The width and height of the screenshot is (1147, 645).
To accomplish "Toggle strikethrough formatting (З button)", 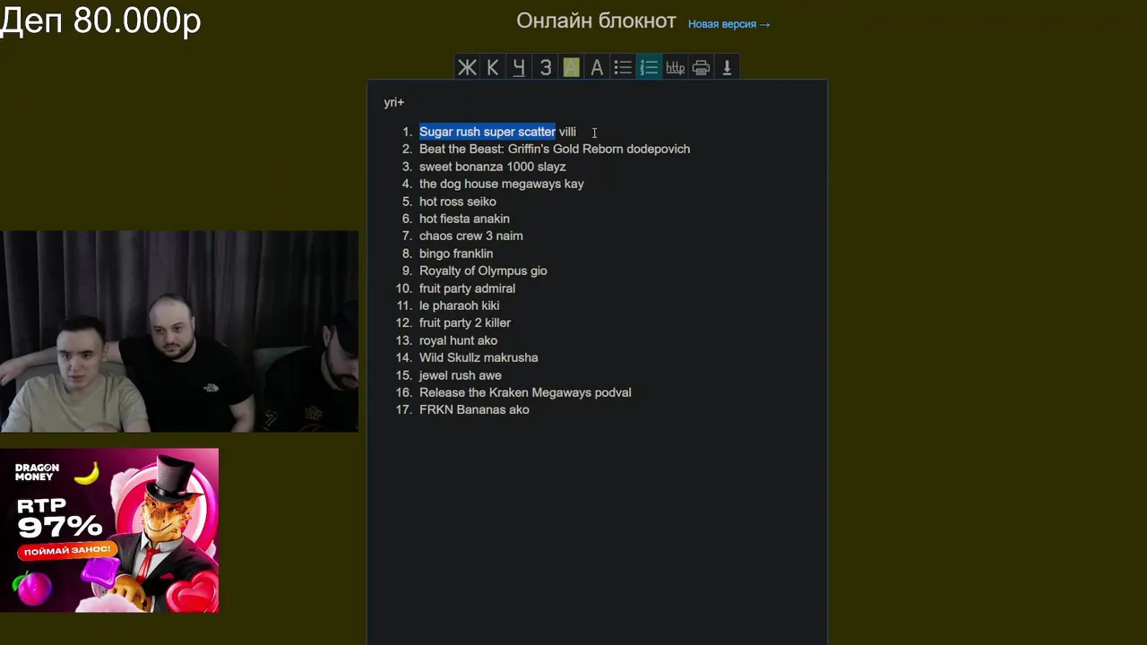I will click(x=545, y=67).
